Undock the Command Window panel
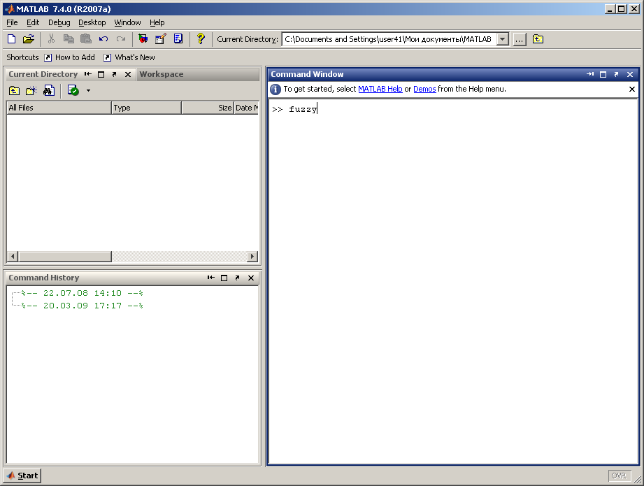The image size is (644, 486). [x=616, y=74]
